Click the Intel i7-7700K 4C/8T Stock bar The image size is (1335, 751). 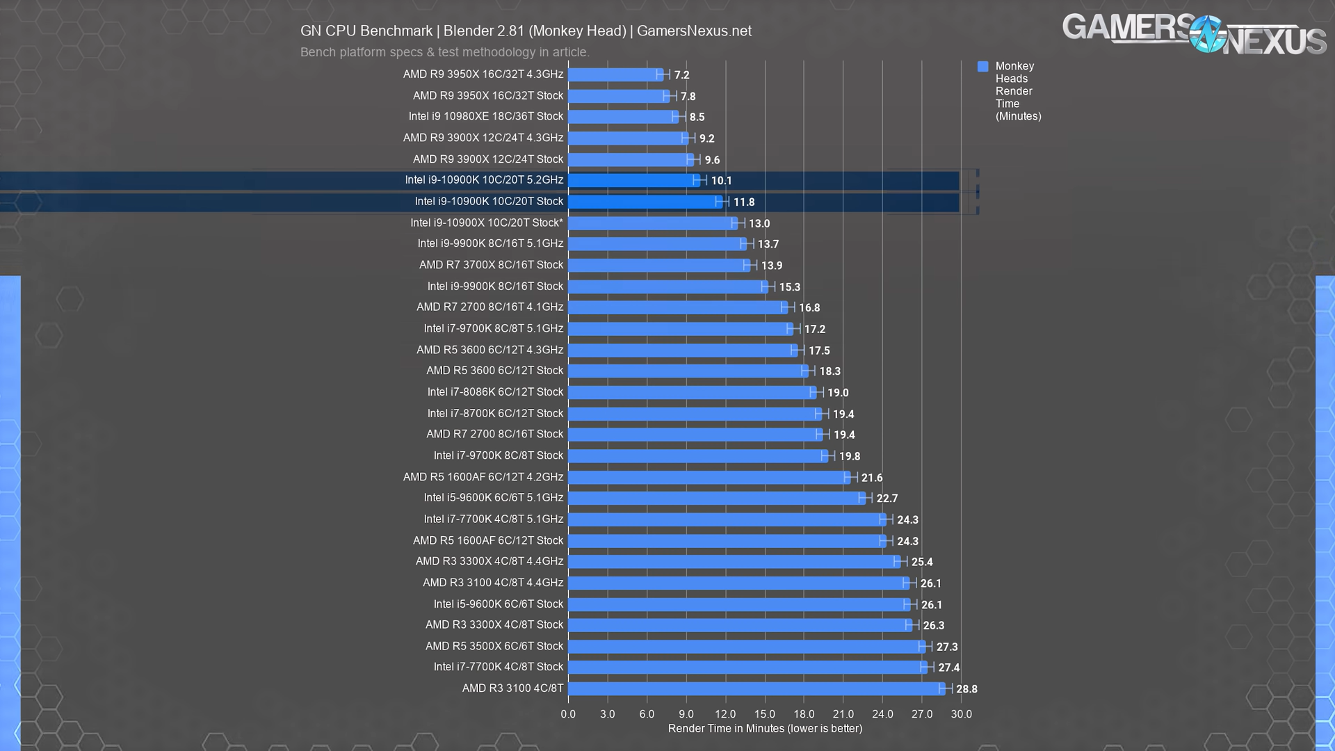pyautogui.click(x=747, y=668)
